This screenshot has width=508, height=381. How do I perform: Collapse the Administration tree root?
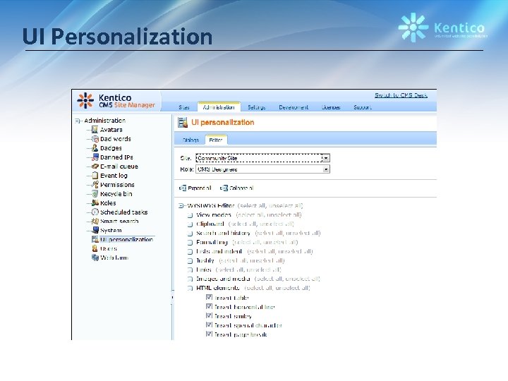coord(77,121)
